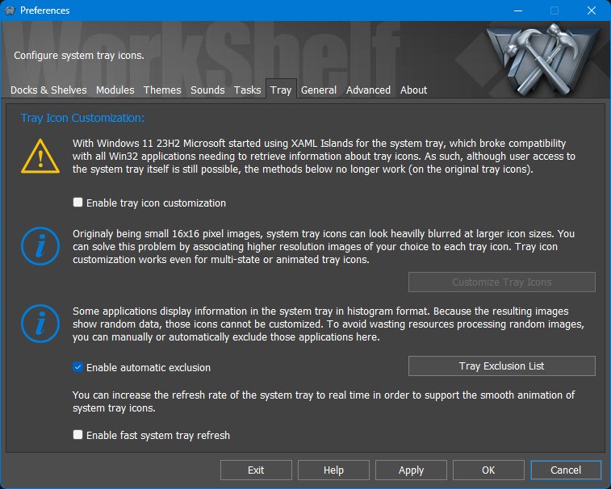Click the Customize Tray Icons button
Image resolution: width=611 pixels, height=489 pixels.
(501, 282)
